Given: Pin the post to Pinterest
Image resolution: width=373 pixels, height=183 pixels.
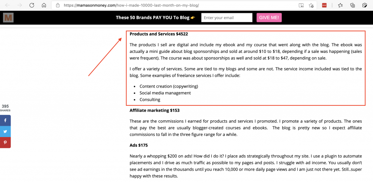Looking at the screenshot, I should (x=5, y=143).
